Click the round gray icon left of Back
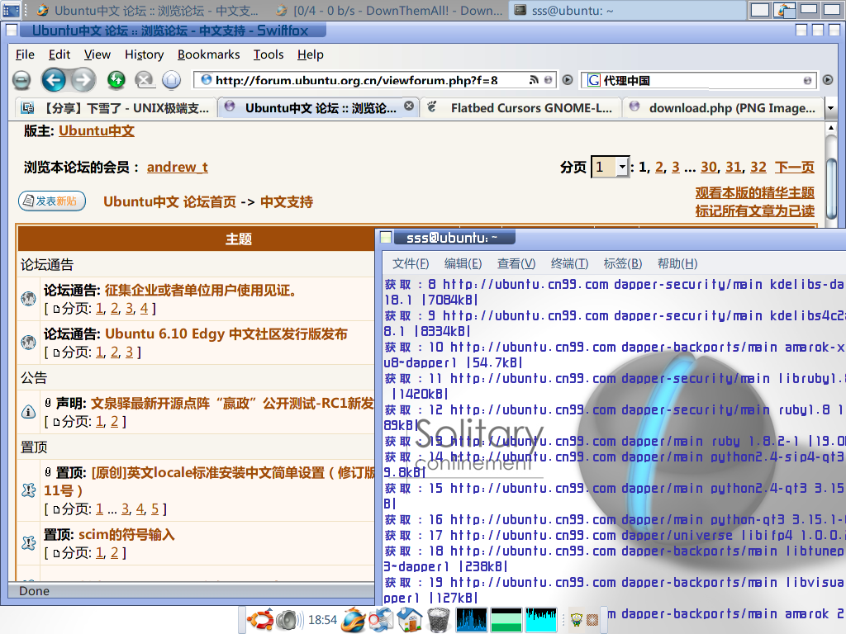 coord(21,80)
